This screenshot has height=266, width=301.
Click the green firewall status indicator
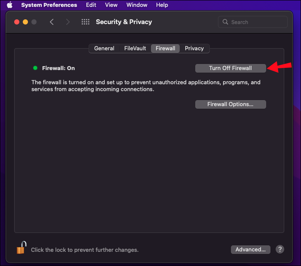35,68
